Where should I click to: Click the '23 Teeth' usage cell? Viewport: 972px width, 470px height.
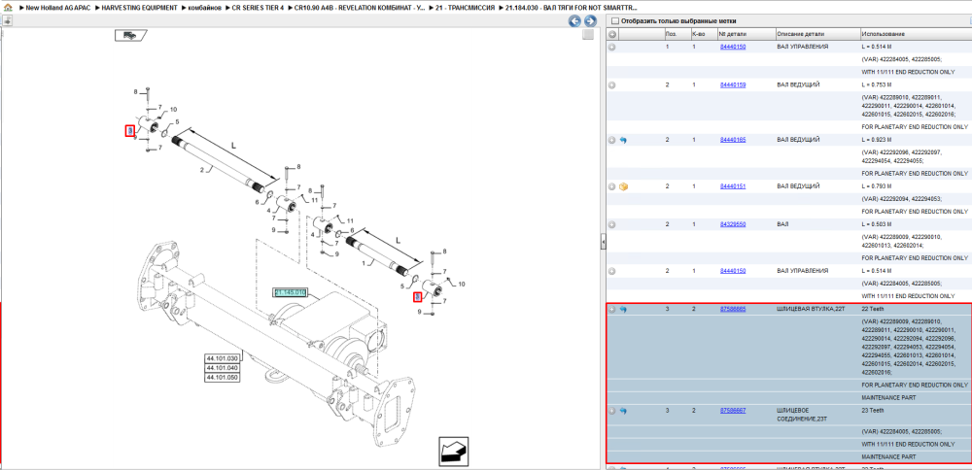pyautogui.click(x=872, y=411)
